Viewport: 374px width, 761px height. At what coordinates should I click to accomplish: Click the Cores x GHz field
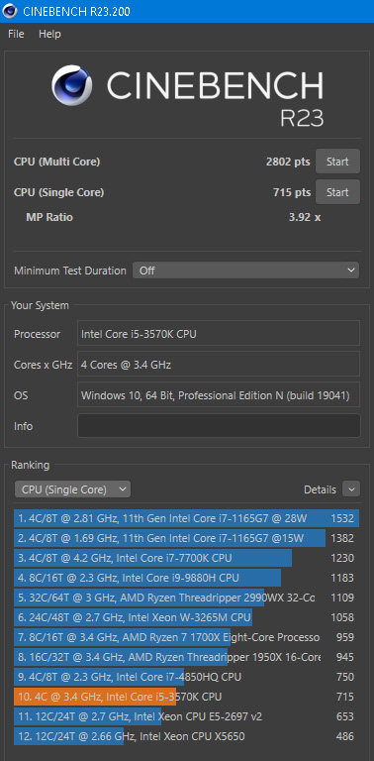click(219, 364)
